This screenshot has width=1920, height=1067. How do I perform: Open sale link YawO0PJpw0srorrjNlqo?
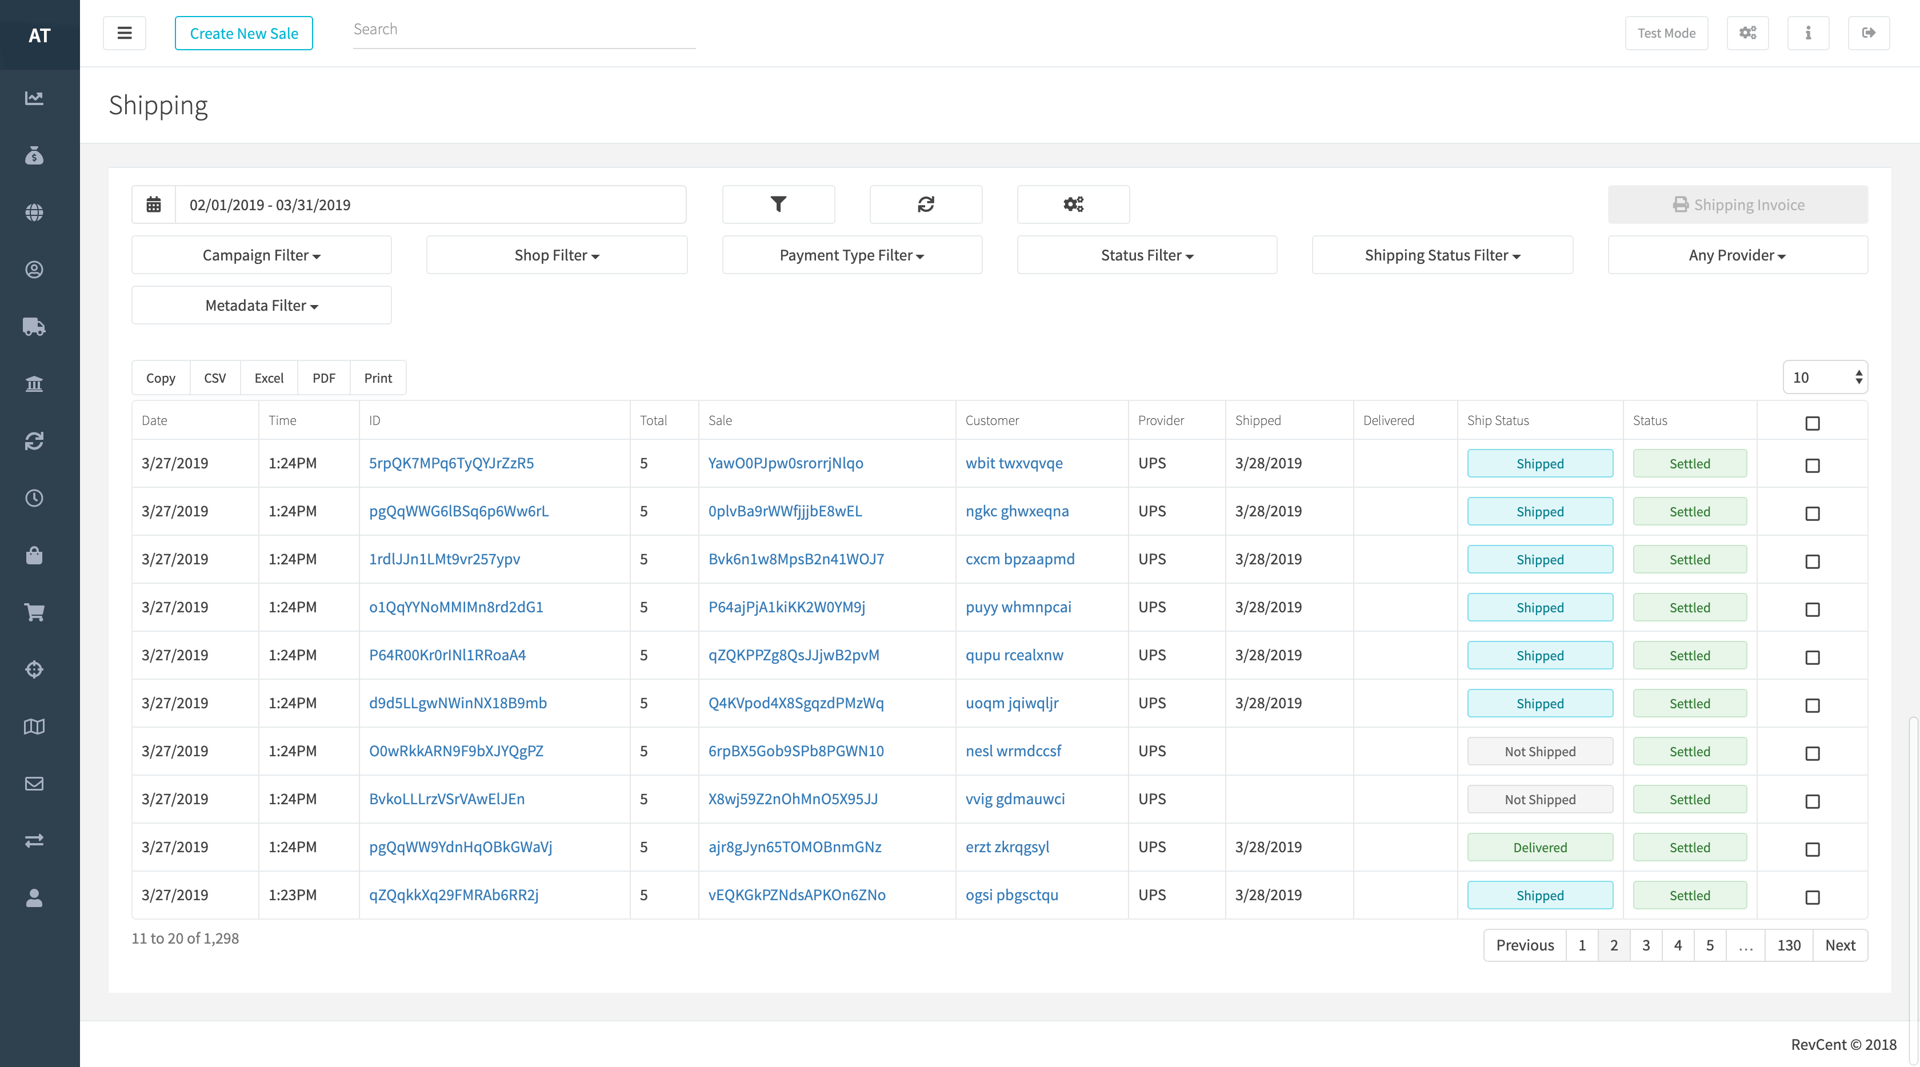coord(786,463)
